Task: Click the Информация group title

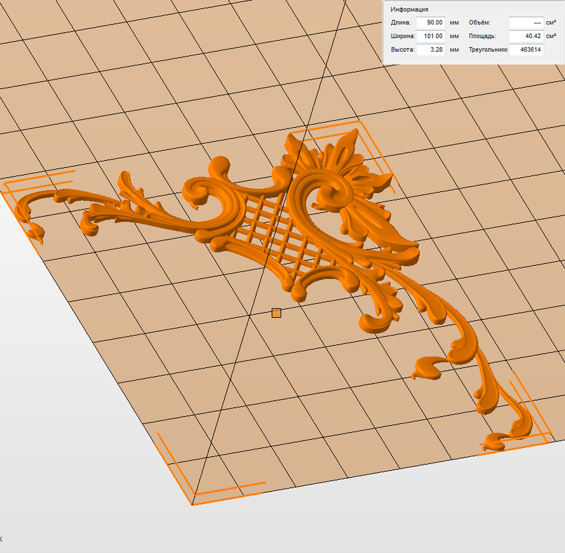Action: [409, 9]
